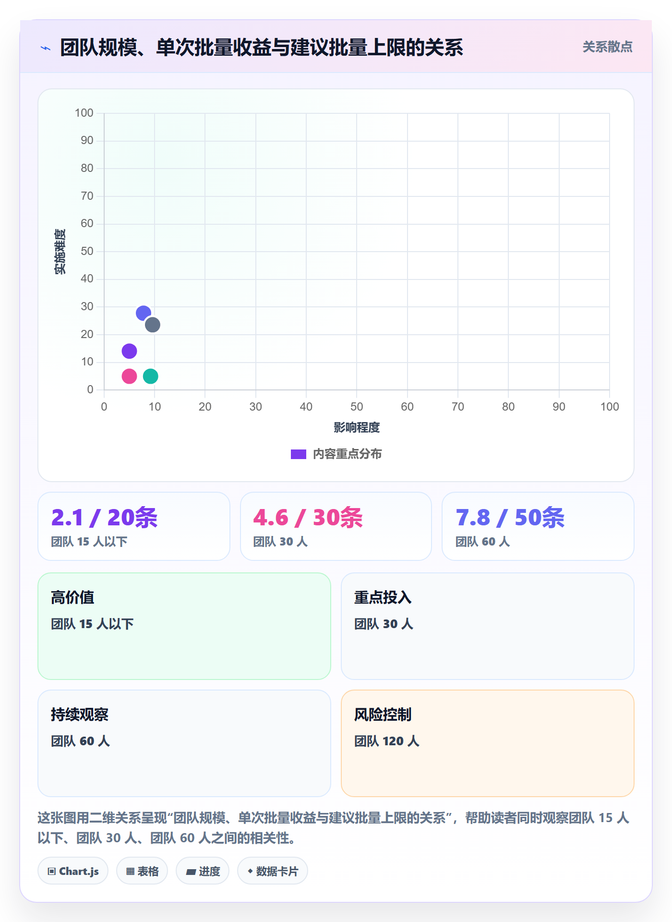Click the 关系散点 label in header
This screenshot has width=672, height=922.
(607, 47)
